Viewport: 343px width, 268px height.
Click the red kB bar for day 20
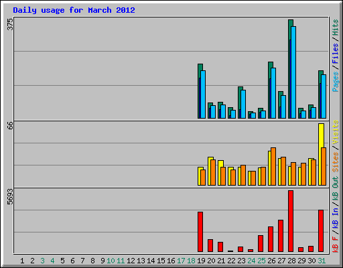tap(210, 246)
